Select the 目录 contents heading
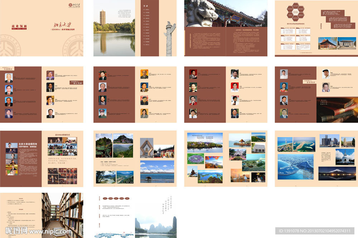Image resolution: width=358 pixels, height=238 pixels. (145, 6)
